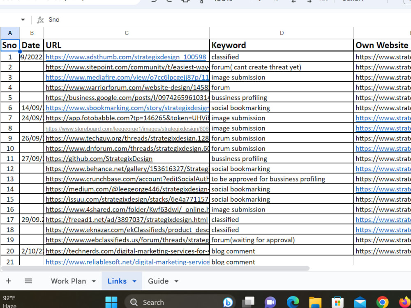Open File Explorer from the taskbar
The width and height of the screenshot is (411, 308).
pos(315,302)
